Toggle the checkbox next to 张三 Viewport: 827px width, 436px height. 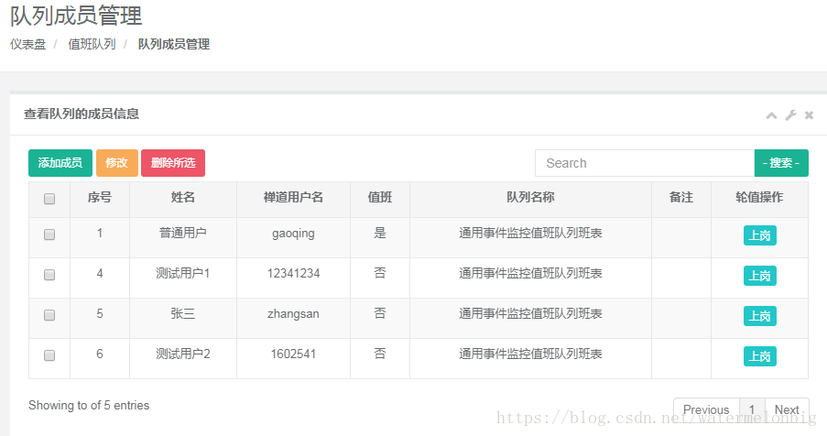(49, 315)
